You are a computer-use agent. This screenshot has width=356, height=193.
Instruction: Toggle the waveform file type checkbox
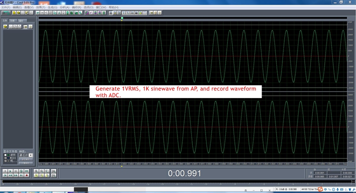pos(5,155)
